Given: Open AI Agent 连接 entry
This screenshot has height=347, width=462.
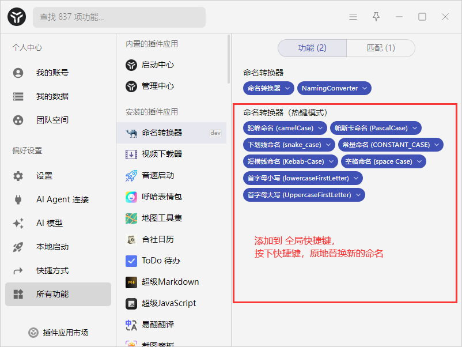Looking at the screenshot, I should click(58, 199).
